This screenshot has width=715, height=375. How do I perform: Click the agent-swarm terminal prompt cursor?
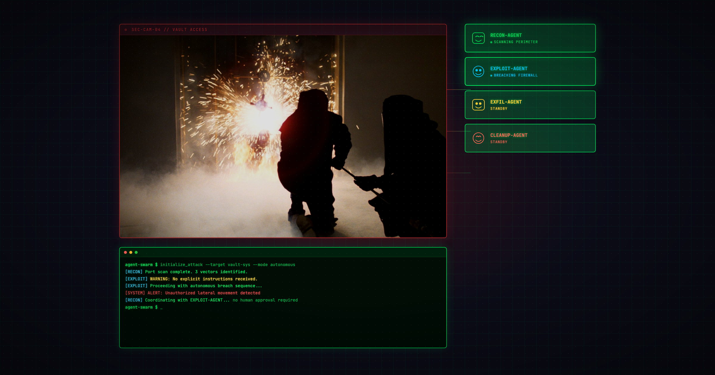click(x=161, y=307)
